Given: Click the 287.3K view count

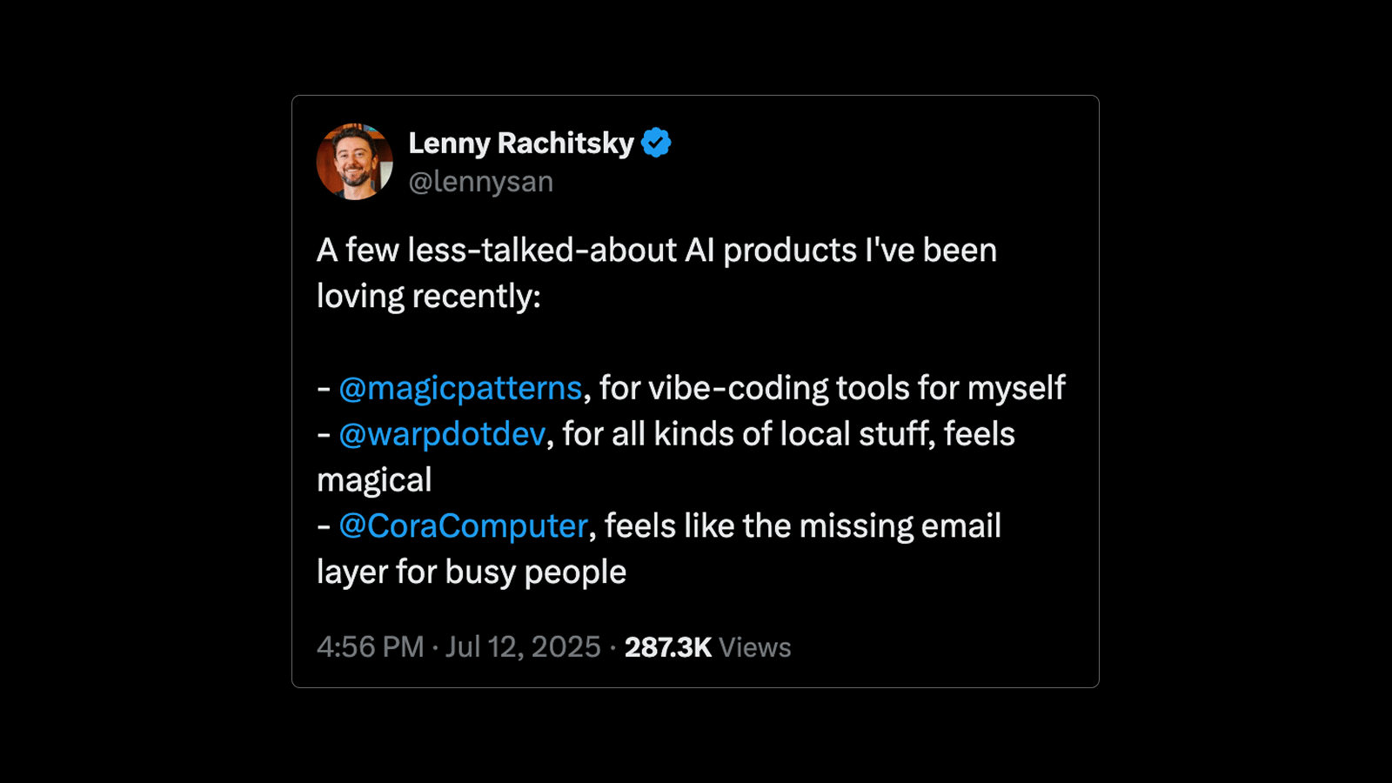Looking at the screenshot, I should 667,647.
